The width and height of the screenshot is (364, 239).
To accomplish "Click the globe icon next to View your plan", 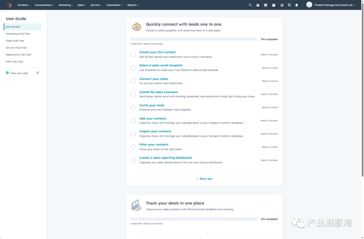I will tap(7, 73).
